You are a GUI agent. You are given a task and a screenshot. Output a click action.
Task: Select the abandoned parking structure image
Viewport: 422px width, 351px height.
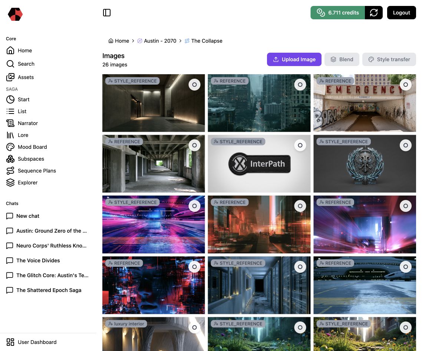click(x=194, y=145)
